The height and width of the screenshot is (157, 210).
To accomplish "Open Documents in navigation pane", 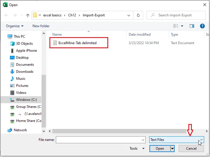I will coord(22,65).
